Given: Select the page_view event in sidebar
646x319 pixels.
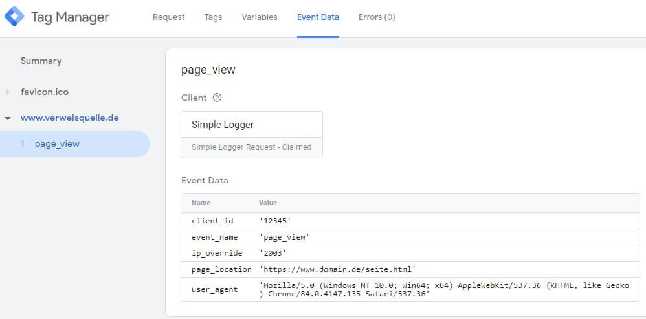Looking at the screenshot, I should (75, 144).
